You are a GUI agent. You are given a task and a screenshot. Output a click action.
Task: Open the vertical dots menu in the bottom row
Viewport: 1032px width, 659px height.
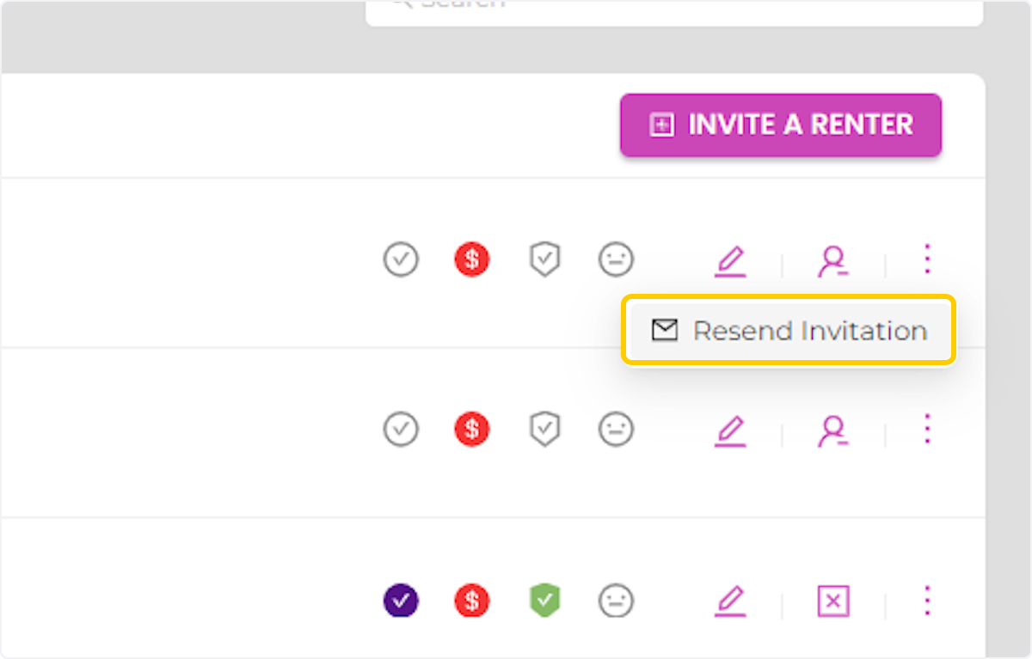click(927, 601)
